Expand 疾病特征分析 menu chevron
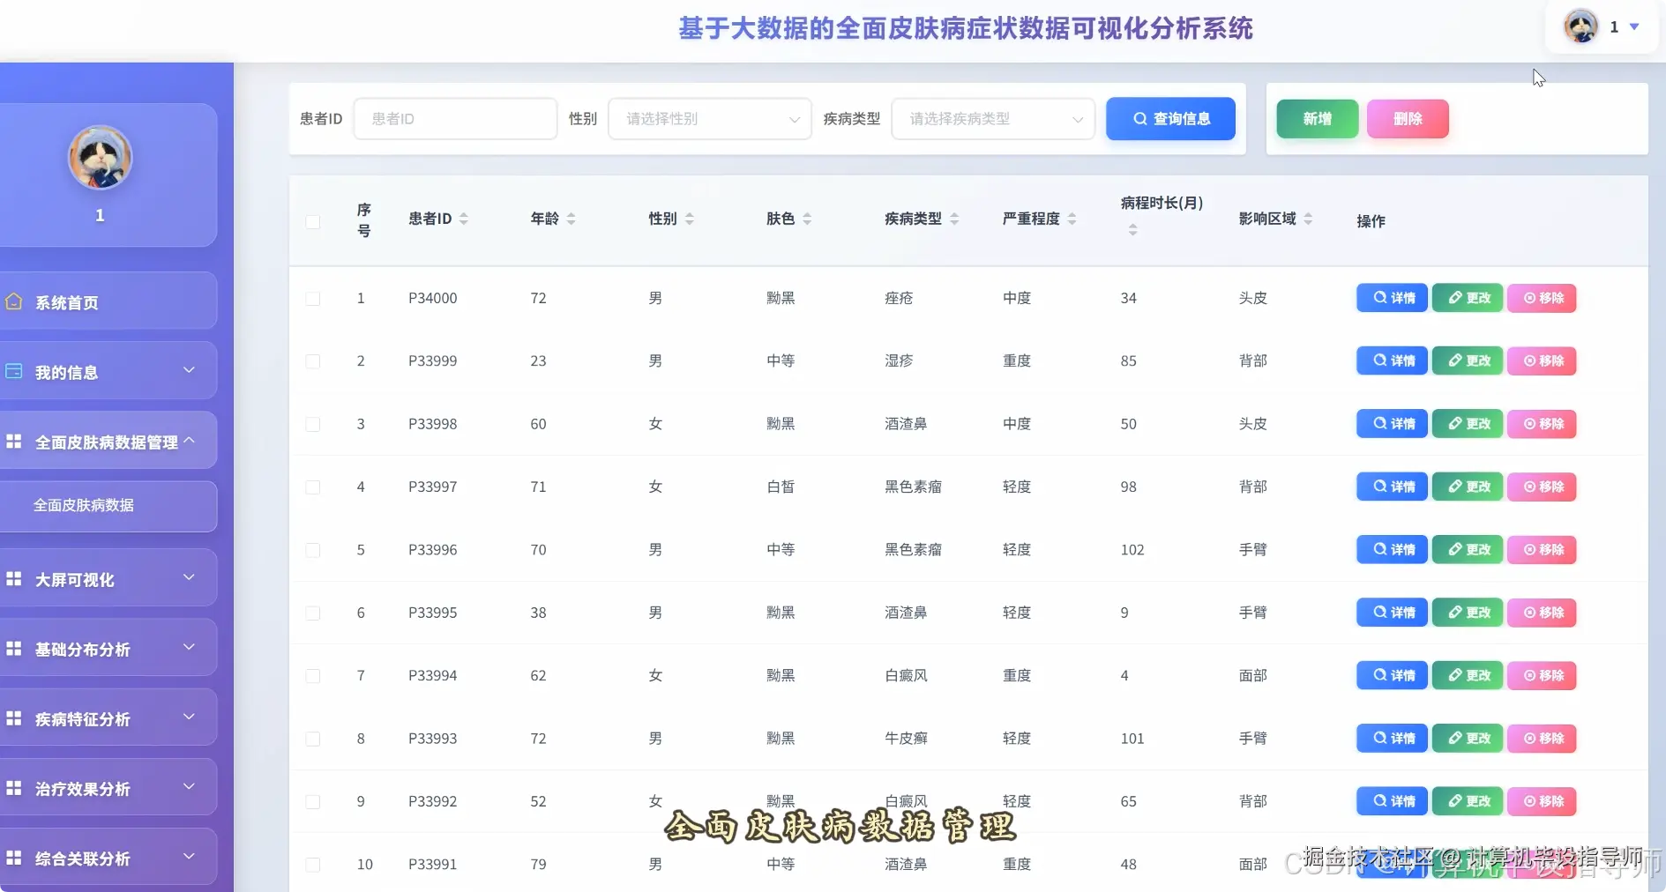Image resolution: width=1666 pixels, height=892 pixels. click(189, 717)
